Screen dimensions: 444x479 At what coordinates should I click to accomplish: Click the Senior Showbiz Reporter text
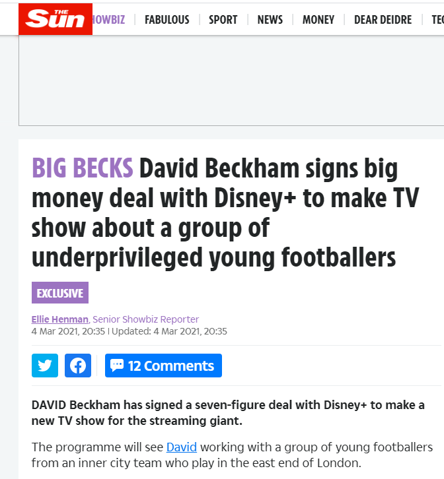[x=145, y=319]
